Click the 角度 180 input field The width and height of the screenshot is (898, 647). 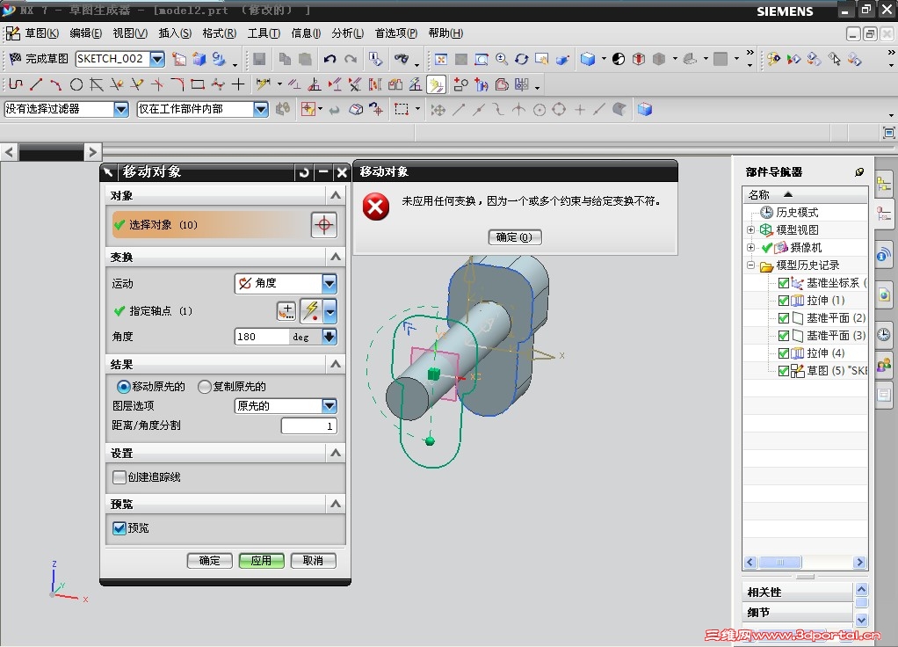tap(262, 337)
